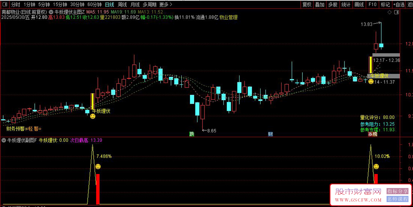413x207 pixels.
Task: Click the green 跌 marker on time axis
Action: click(x=192, y=134)
